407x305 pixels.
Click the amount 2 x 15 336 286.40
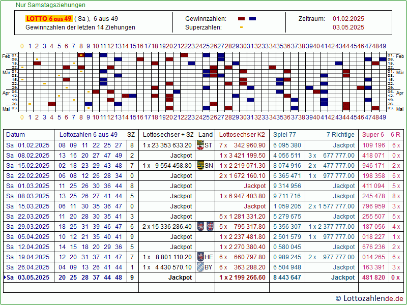(167, 226)
